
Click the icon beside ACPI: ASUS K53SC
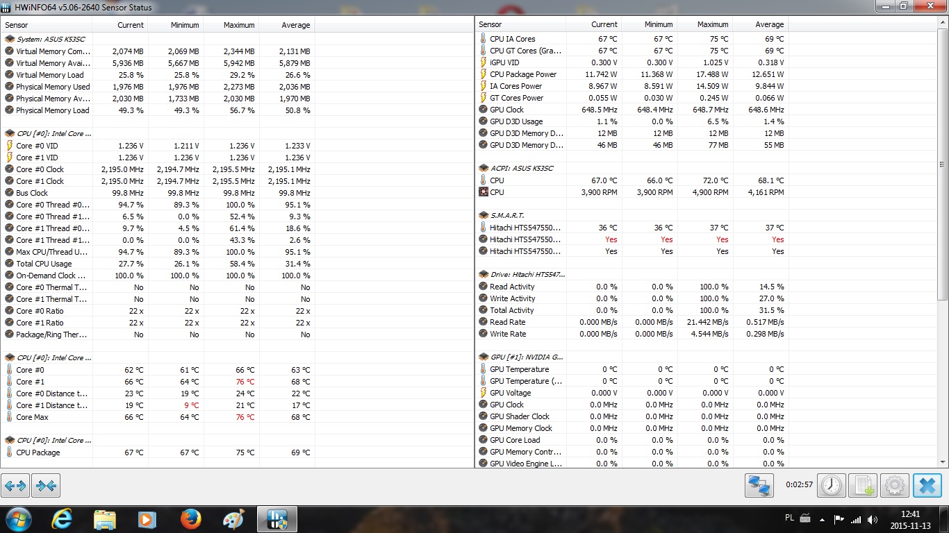tap(484, 169)
